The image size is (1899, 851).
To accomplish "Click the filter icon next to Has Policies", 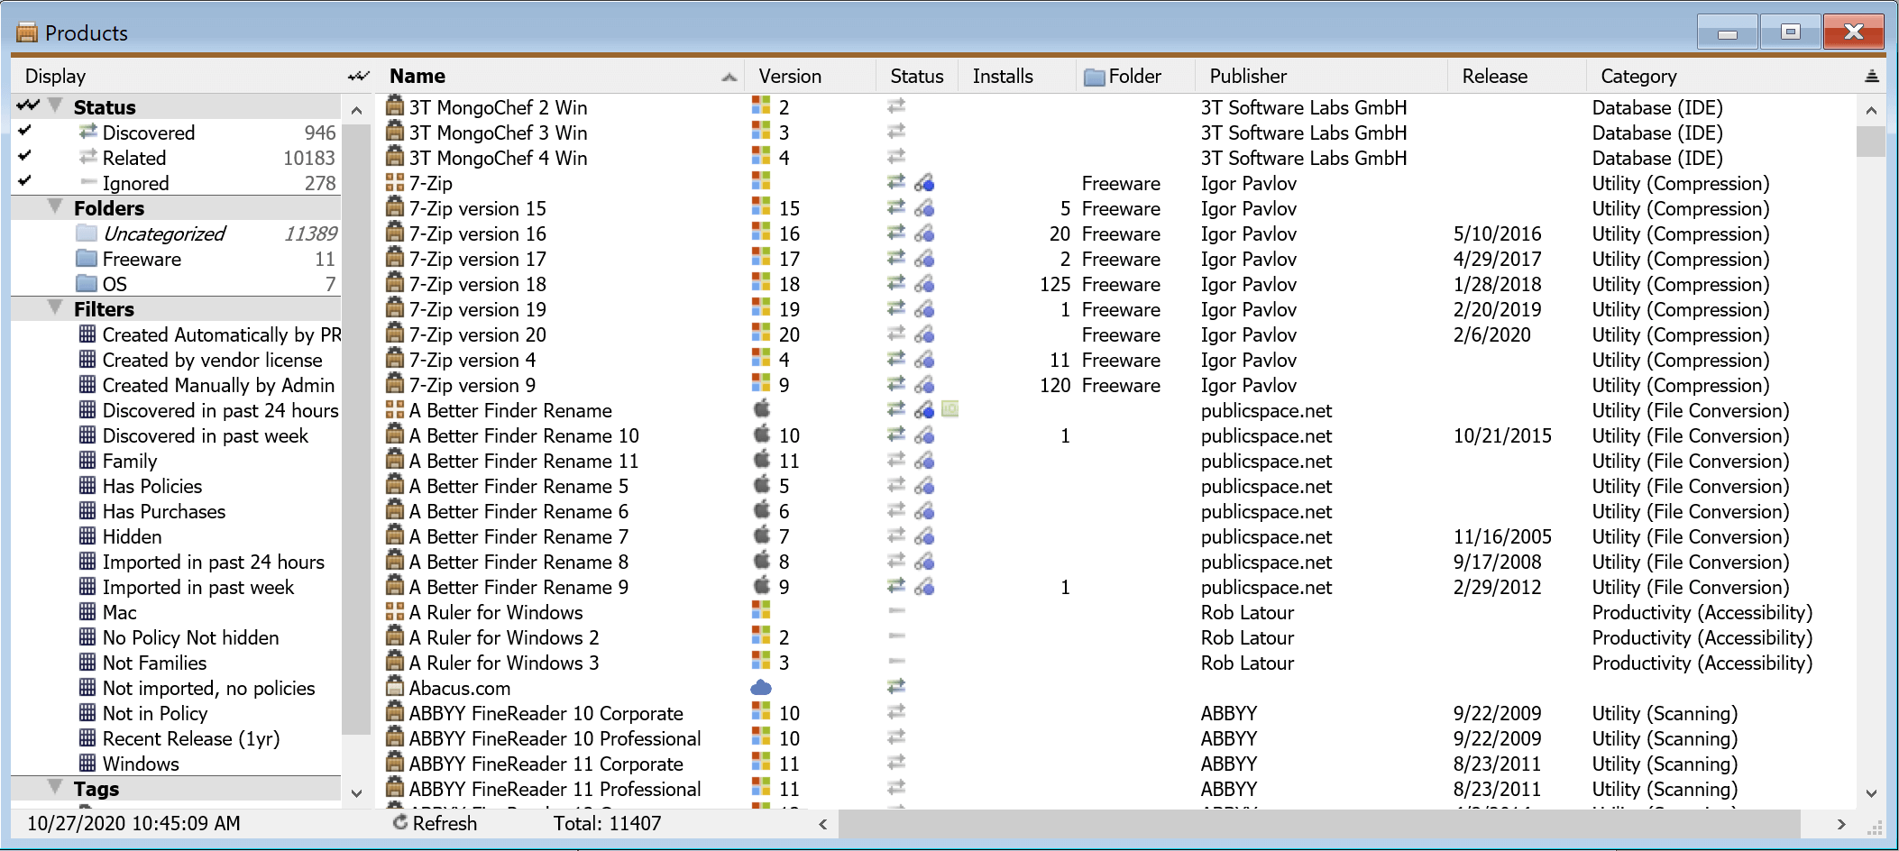I will click(87, 486).
